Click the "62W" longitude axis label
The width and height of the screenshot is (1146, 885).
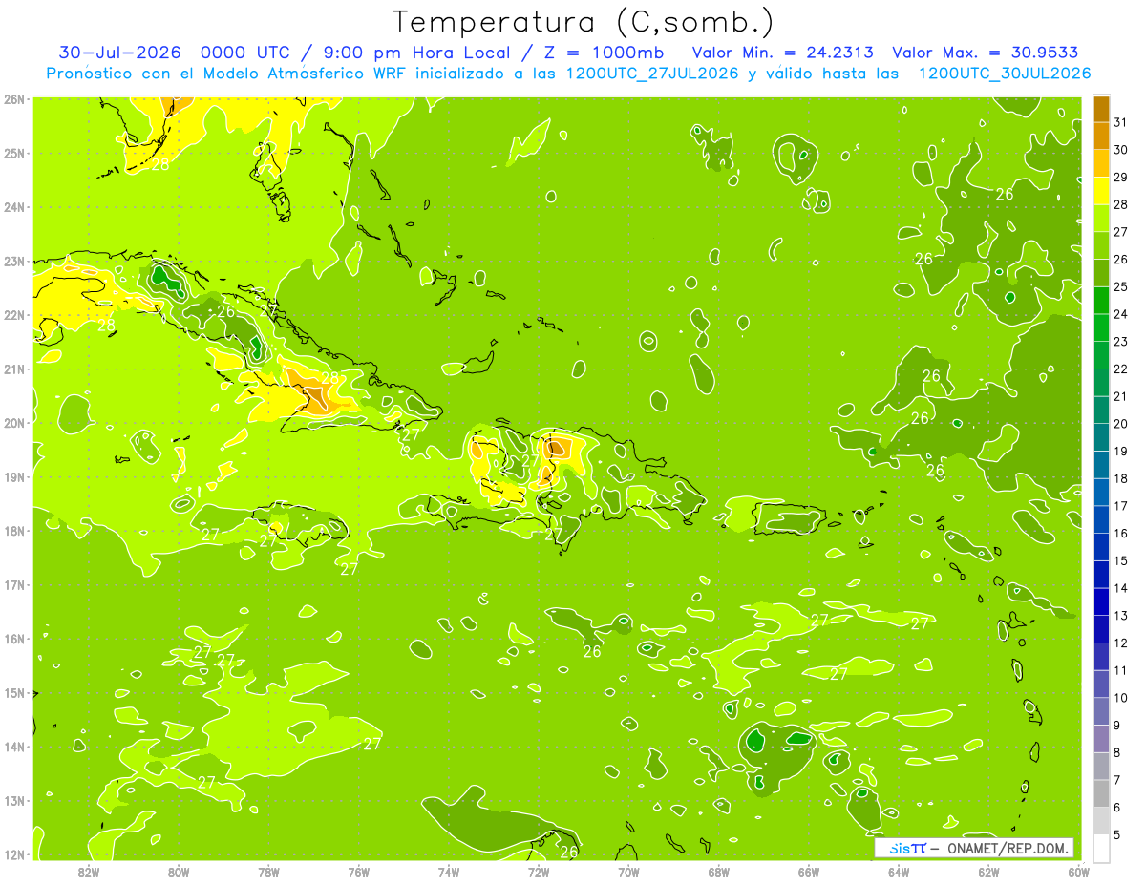[988, 872]
